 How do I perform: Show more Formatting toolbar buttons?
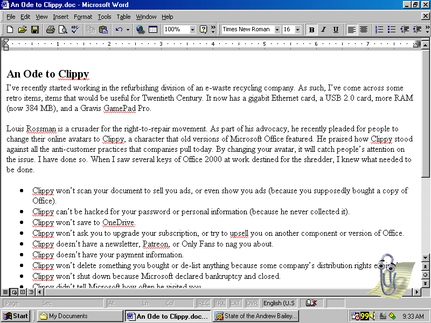(427, 30)
